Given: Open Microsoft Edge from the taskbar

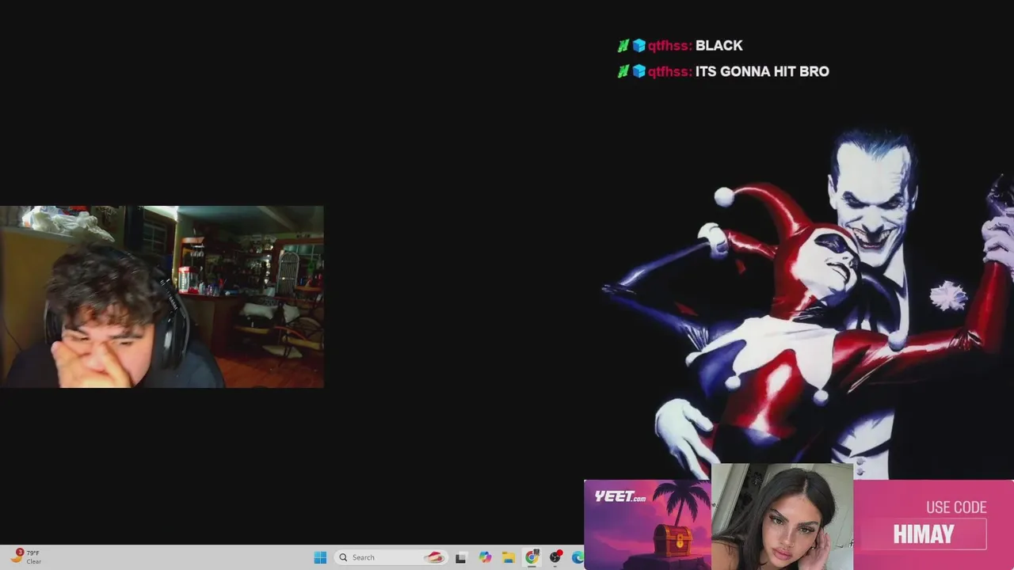Looking at the screenshot, I should [578, 557].
